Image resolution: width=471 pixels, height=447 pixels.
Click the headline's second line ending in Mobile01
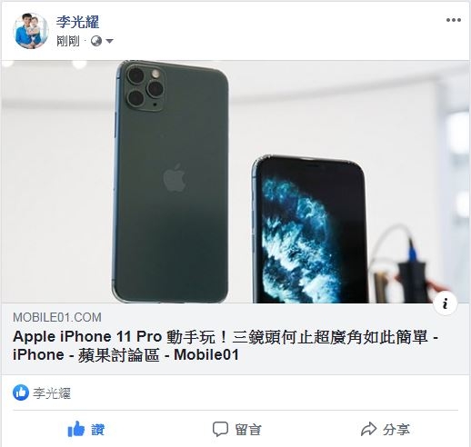click(125, 355)
